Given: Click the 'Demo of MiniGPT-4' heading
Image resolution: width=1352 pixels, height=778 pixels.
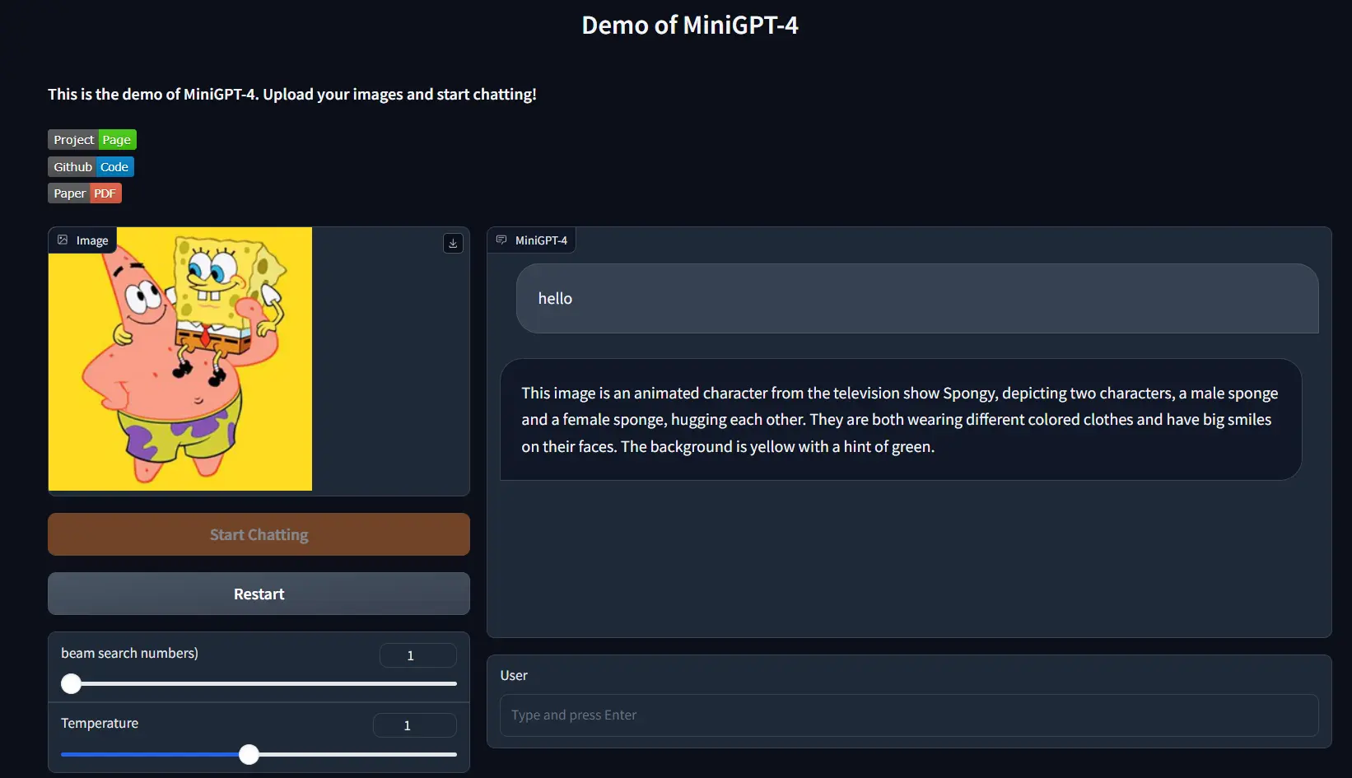Looking at the screenshot, I should (690, 26).
